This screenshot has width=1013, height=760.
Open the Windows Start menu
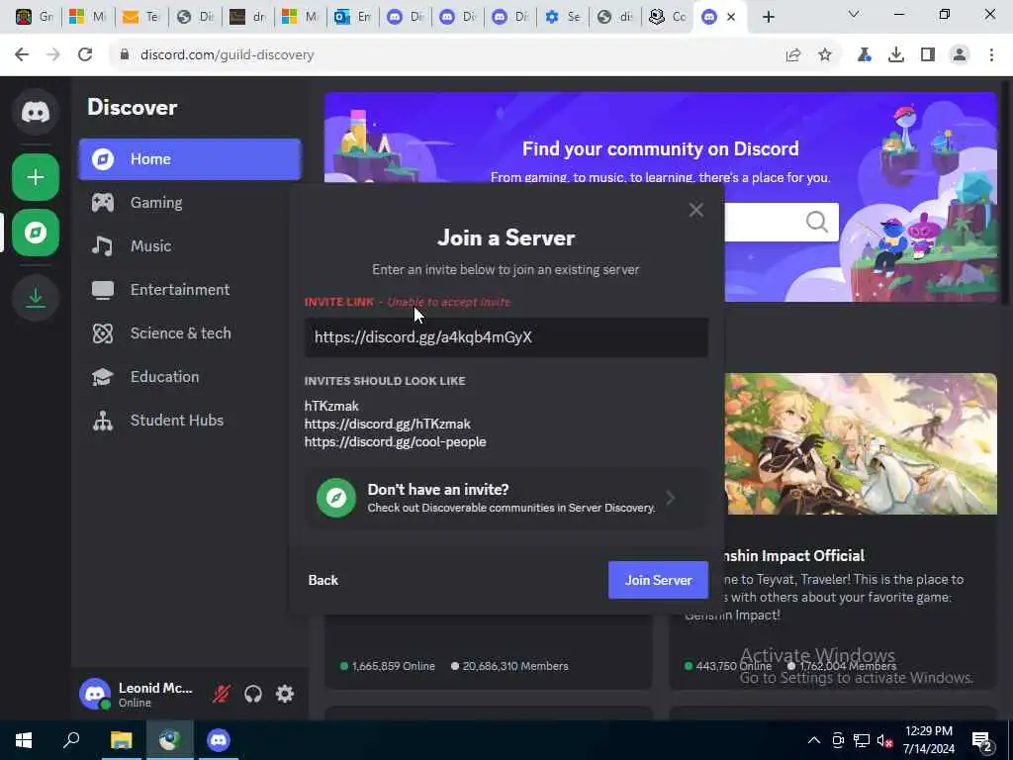[24, 740]
